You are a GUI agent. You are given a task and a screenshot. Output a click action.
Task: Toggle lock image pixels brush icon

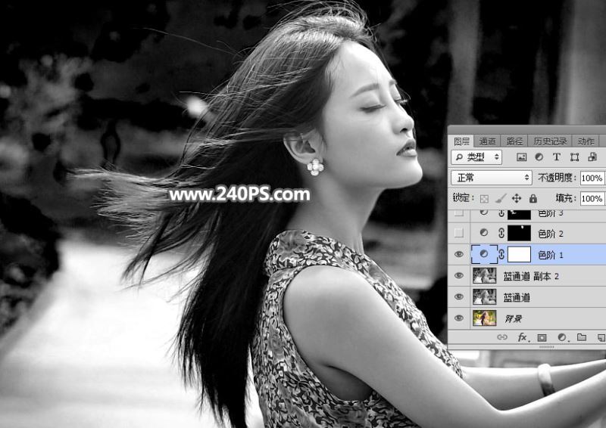click(501, 198)
